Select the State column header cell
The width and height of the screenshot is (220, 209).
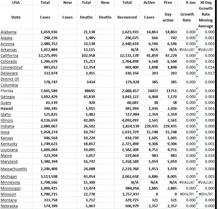pyautogui.click(x=16, y=17)
